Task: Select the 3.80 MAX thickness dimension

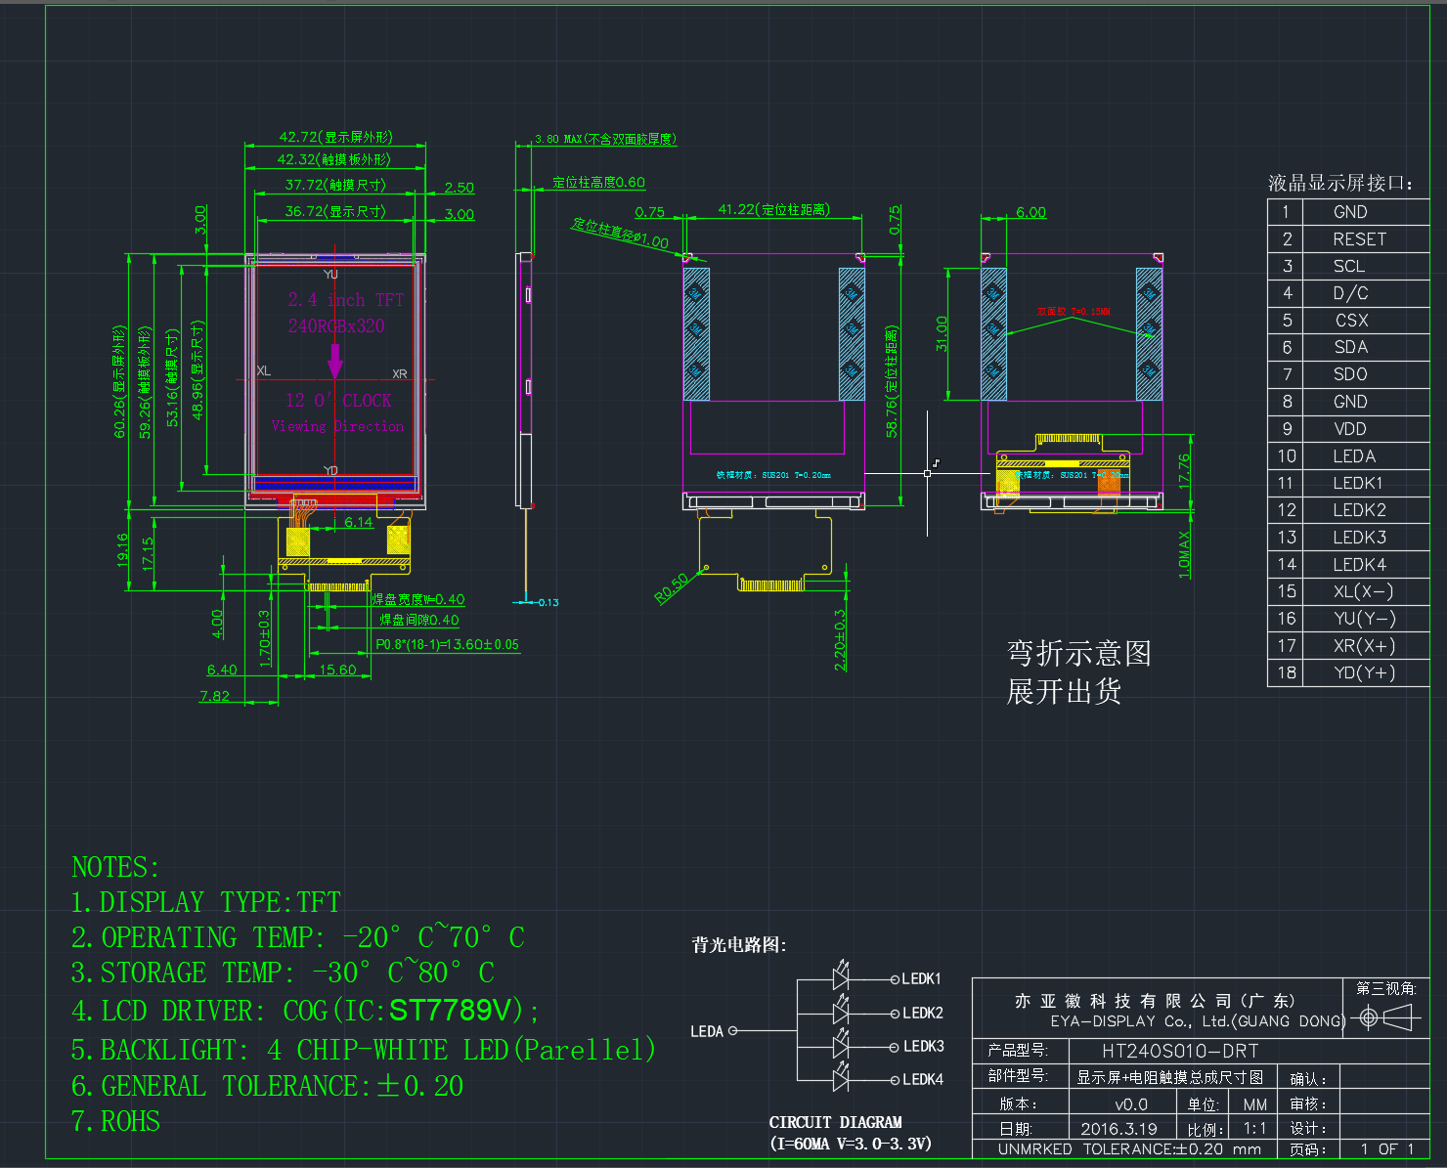Action: [x=605, y=139]
